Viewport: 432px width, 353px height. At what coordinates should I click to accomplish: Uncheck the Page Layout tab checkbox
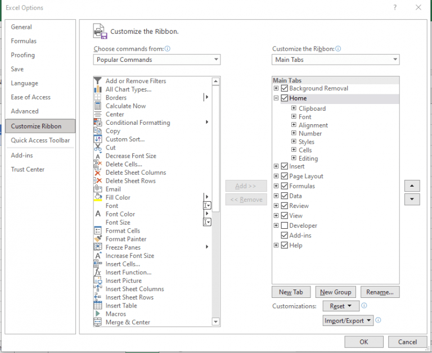[284, 176]
